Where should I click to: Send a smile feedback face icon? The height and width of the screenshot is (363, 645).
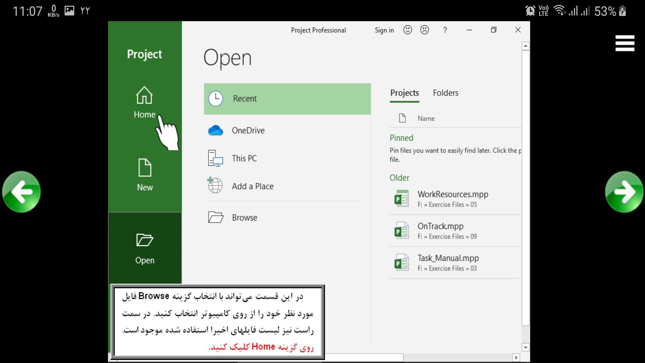click(407, 30)
